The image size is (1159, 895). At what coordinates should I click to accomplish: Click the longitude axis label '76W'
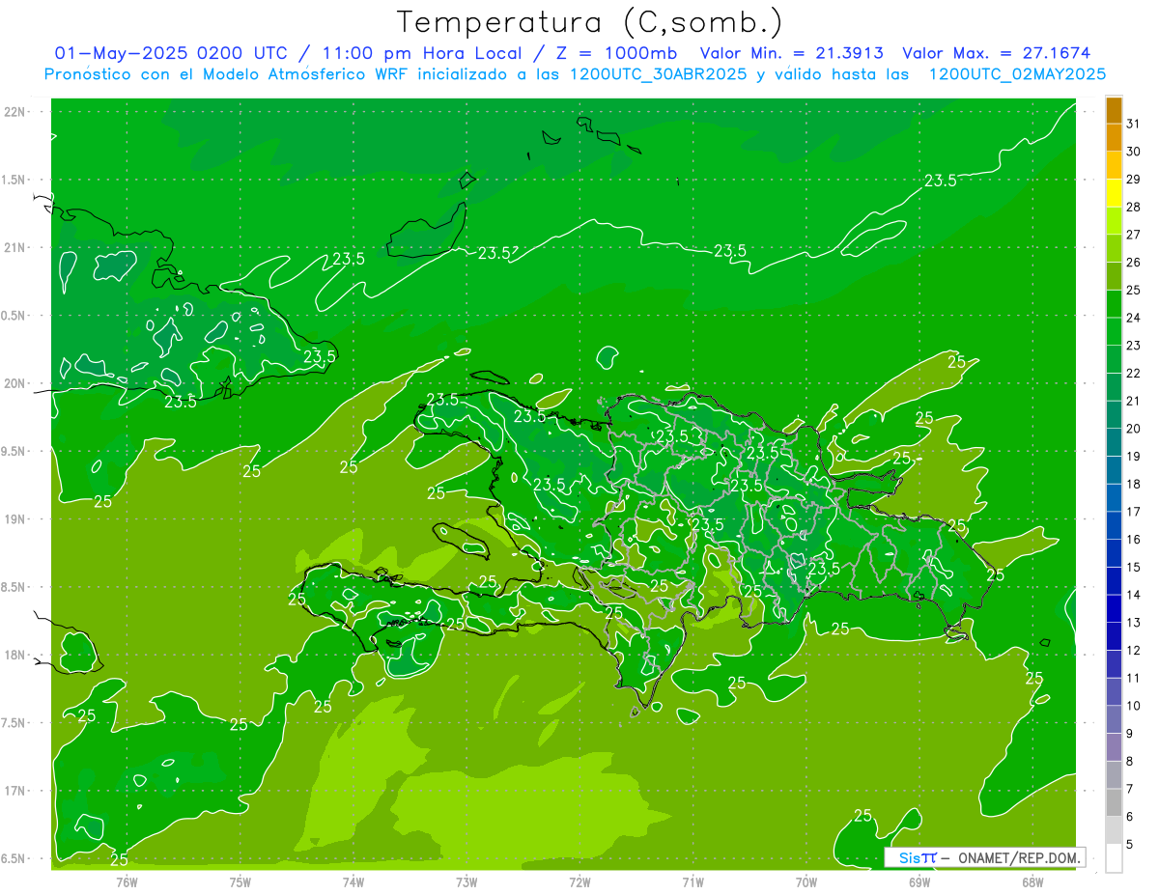pos(127,882)
